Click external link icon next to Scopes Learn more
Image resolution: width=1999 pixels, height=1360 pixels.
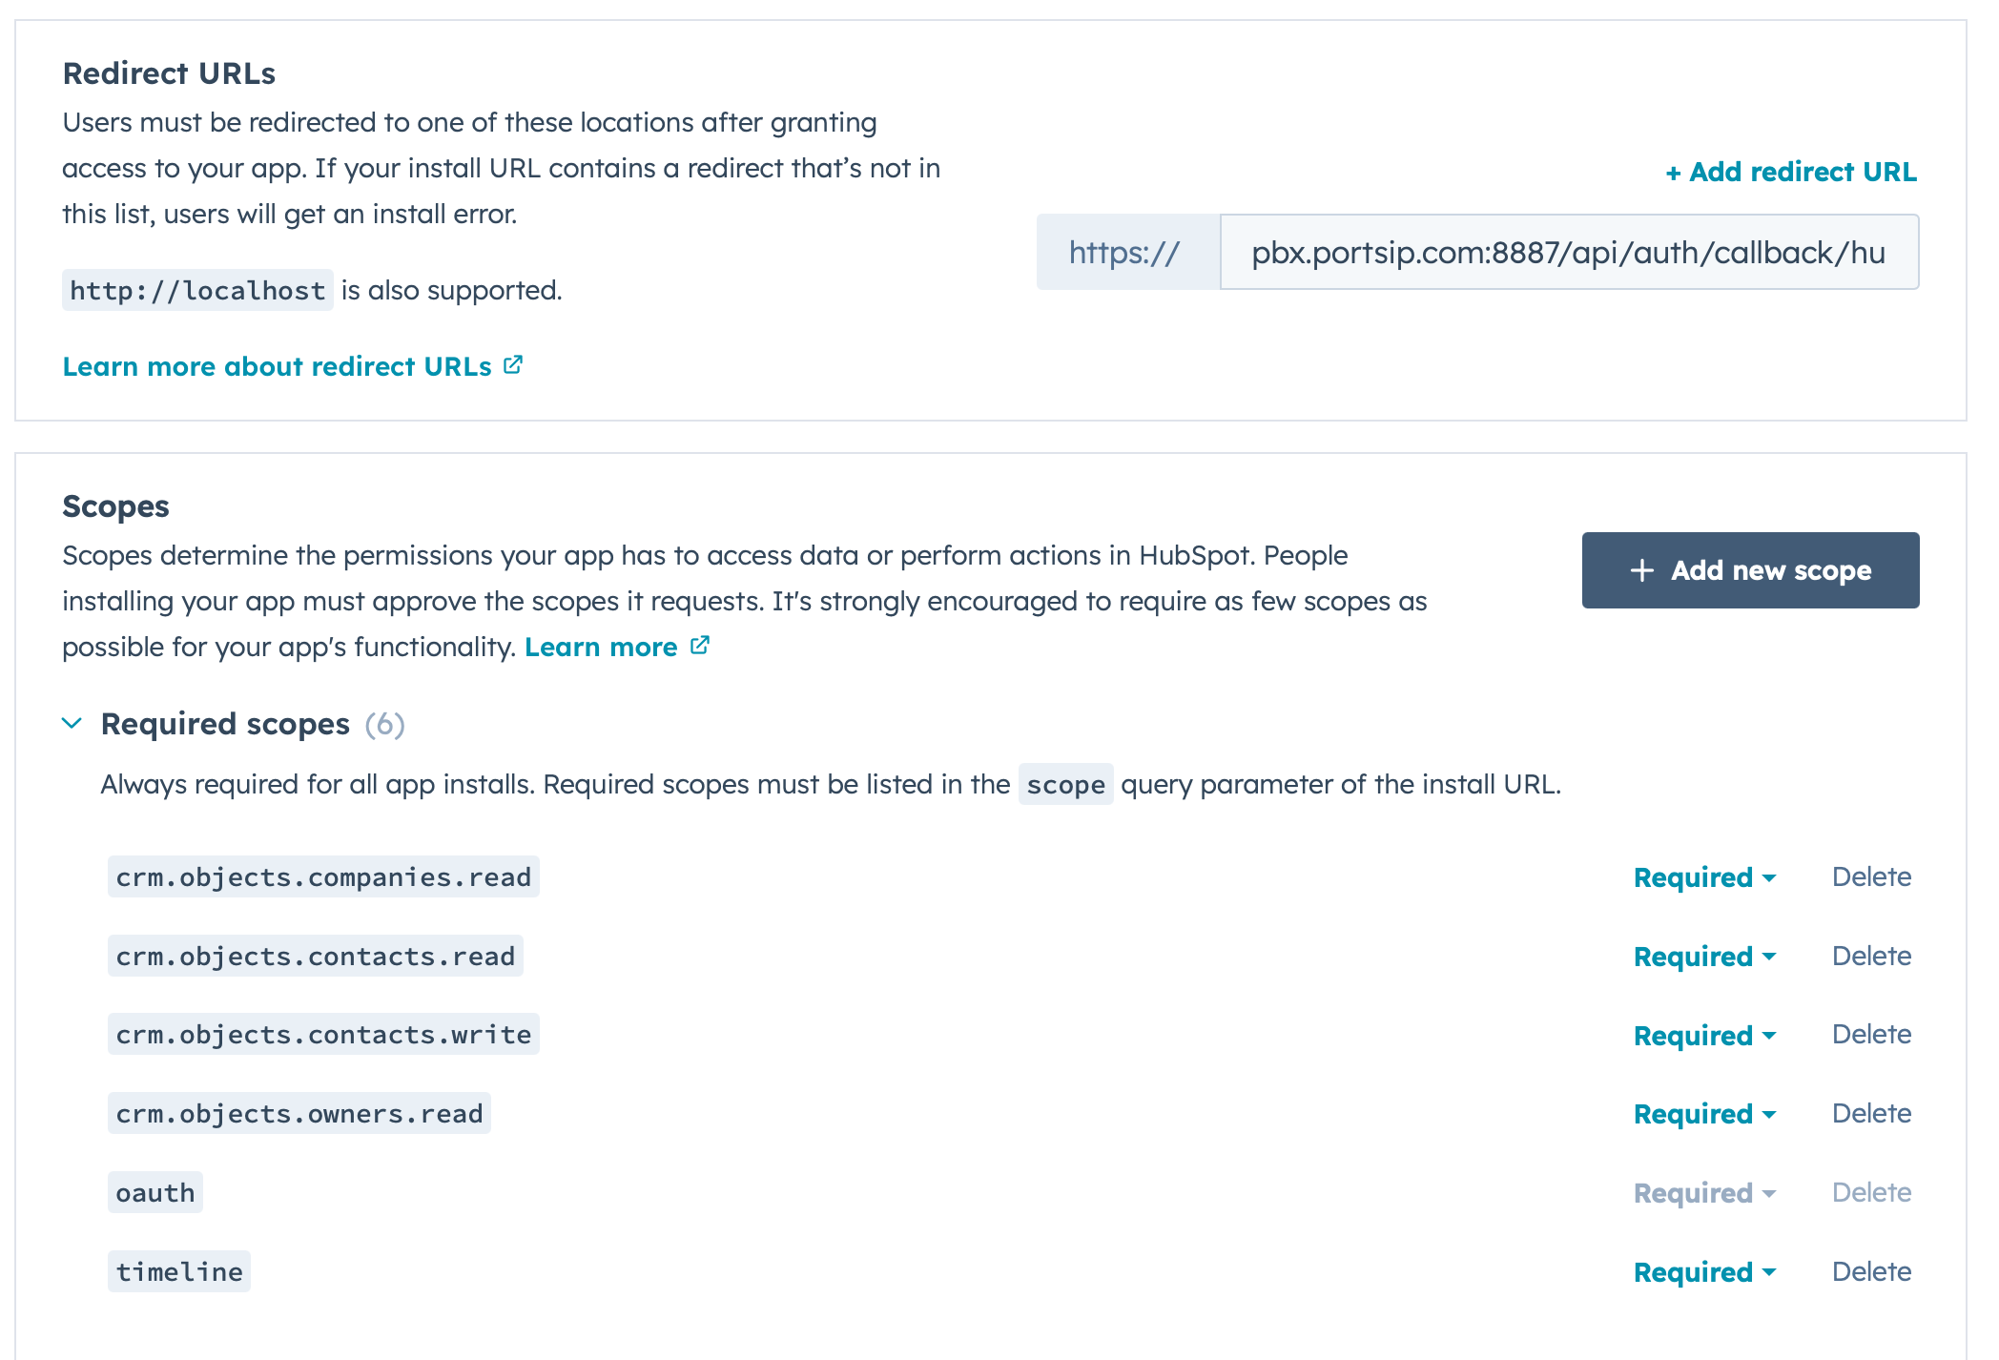tap(700, 646)
